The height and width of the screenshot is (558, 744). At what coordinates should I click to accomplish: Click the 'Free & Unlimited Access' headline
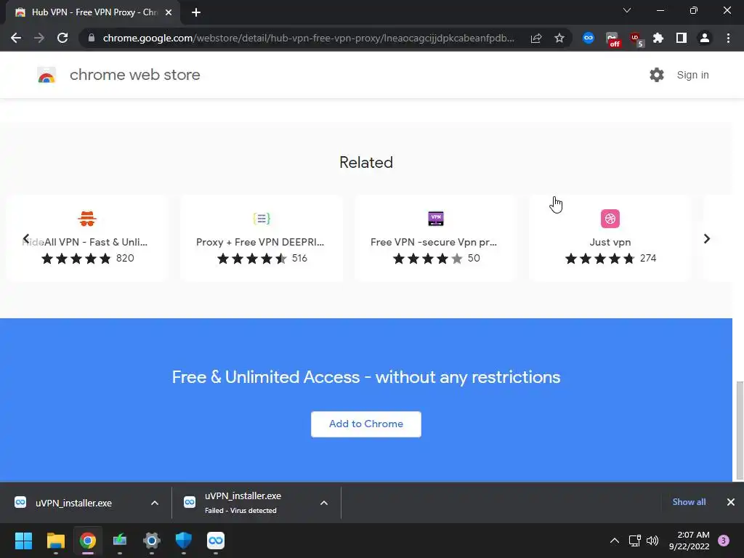click(x=366, y=377)
